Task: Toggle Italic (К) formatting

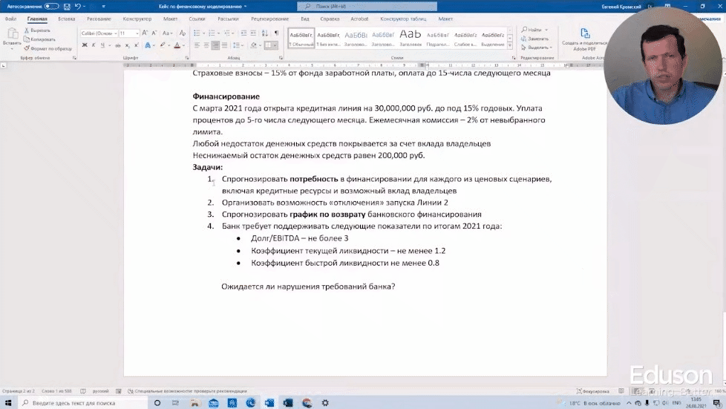Action: coord(94,45)
